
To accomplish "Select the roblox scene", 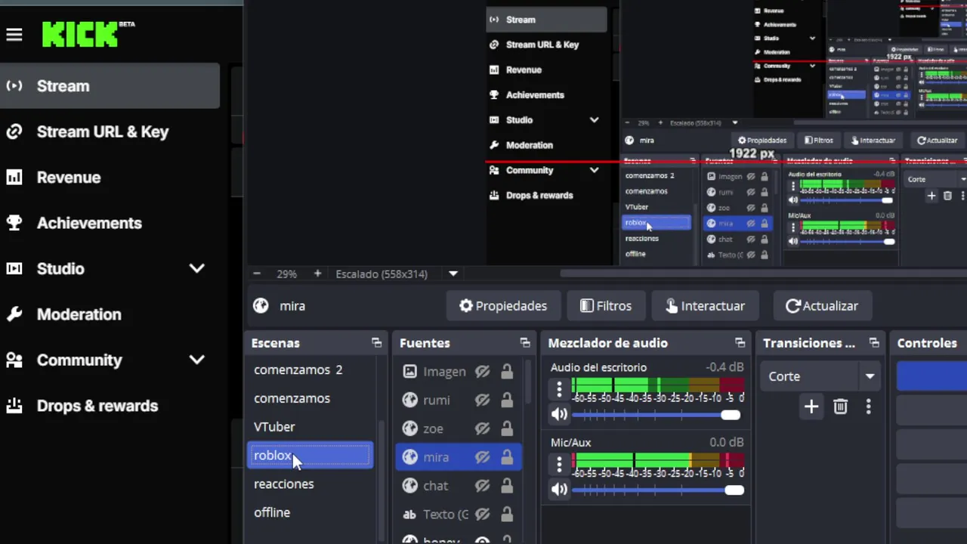I will click(x=310, y=456).
